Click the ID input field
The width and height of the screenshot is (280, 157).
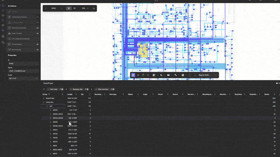23,63
